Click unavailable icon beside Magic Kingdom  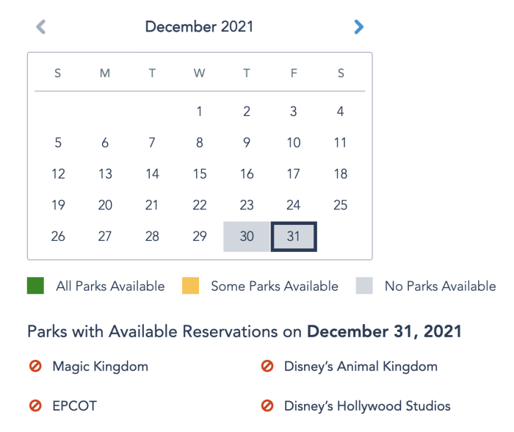[35, 366]
